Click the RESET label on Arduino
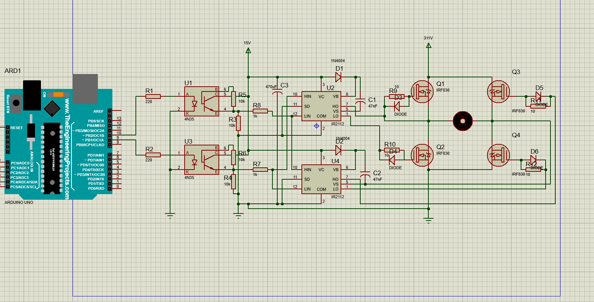 click(x=16, y=128)
